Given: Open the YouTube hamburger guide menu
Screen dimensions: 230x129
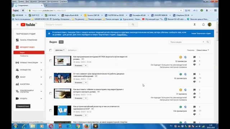Looking at the screenshot, I should (x=18, y=25).
